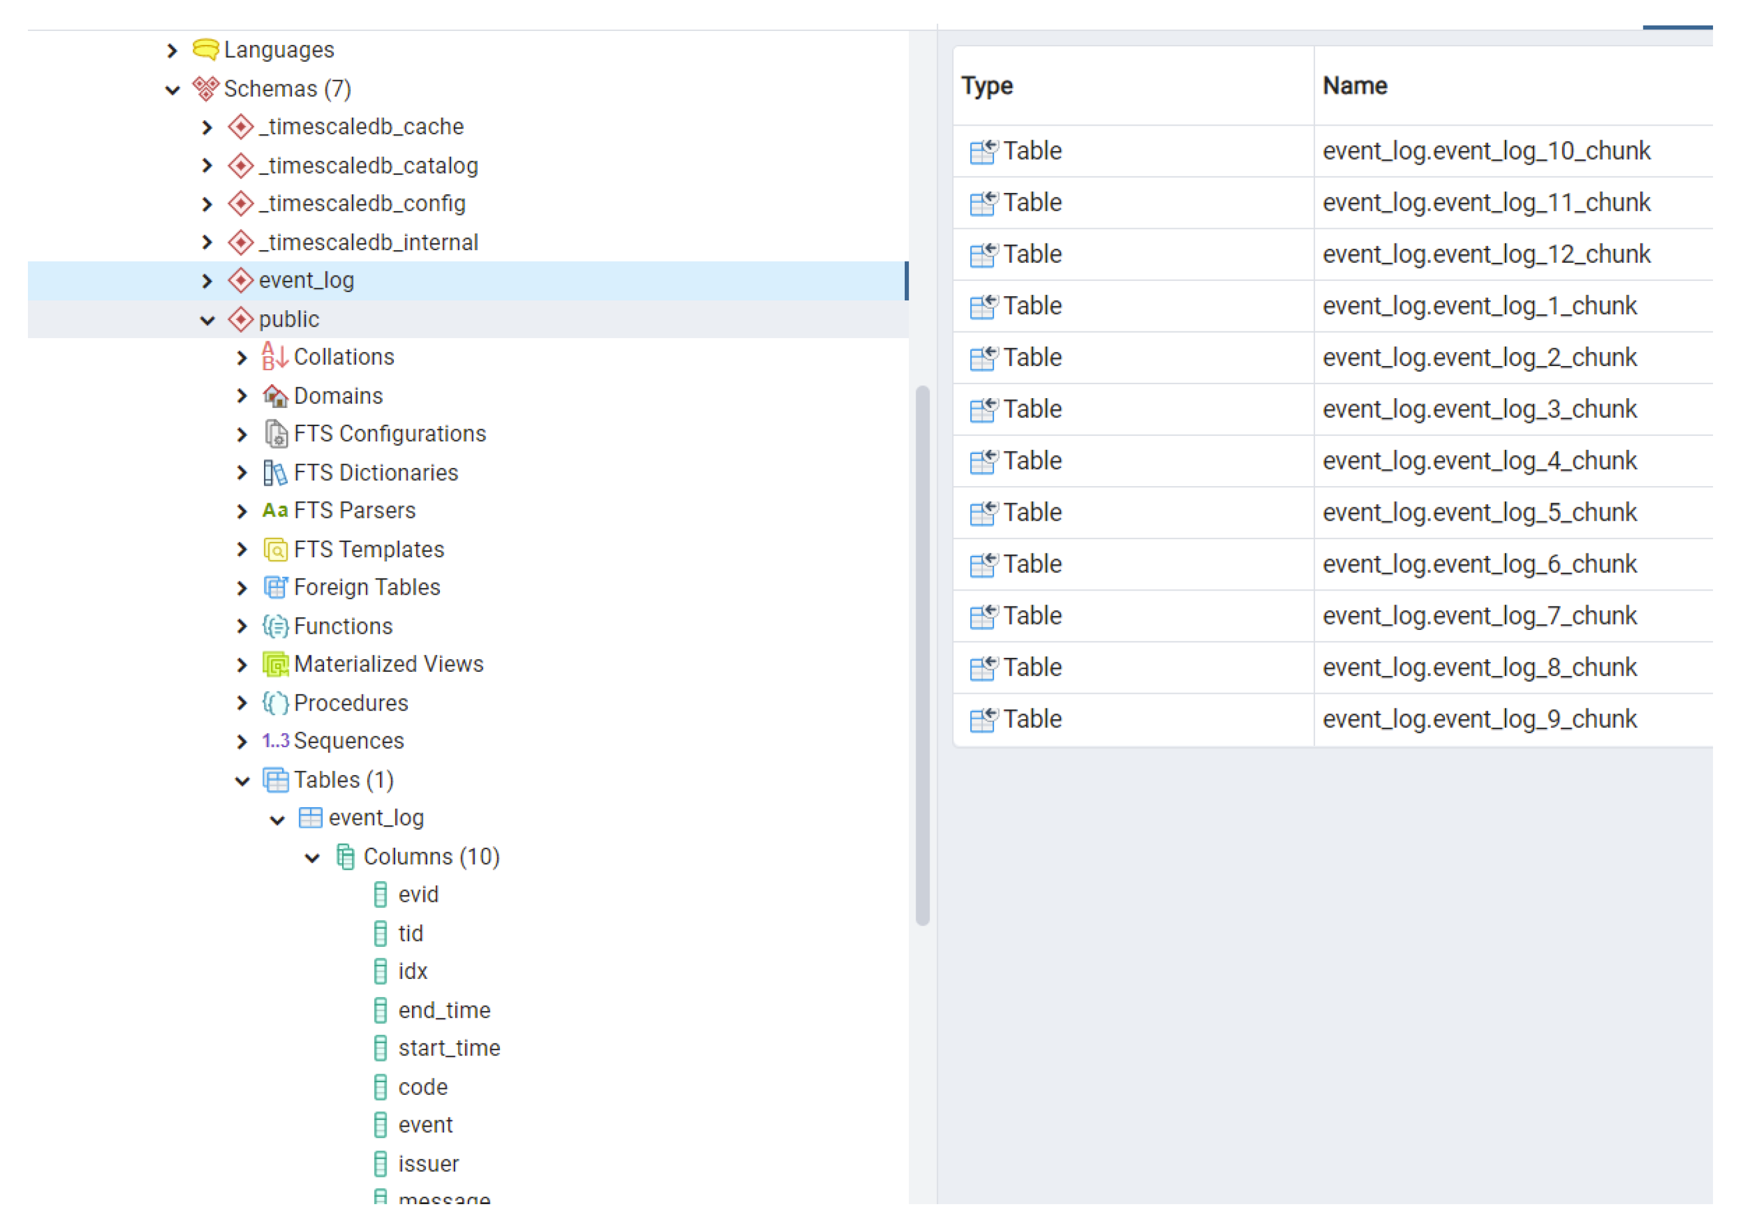Click the Materialized Views green icon
This screenshot has height=1226, width=1747.
point(275,665)
